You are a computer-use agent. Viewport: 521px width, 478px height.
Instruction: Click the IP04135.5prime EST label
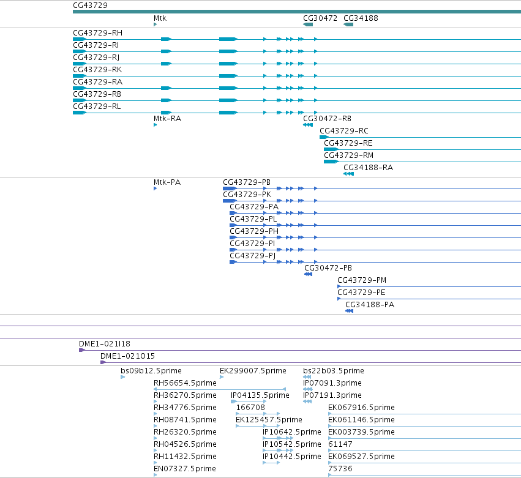tap(260, 396)
